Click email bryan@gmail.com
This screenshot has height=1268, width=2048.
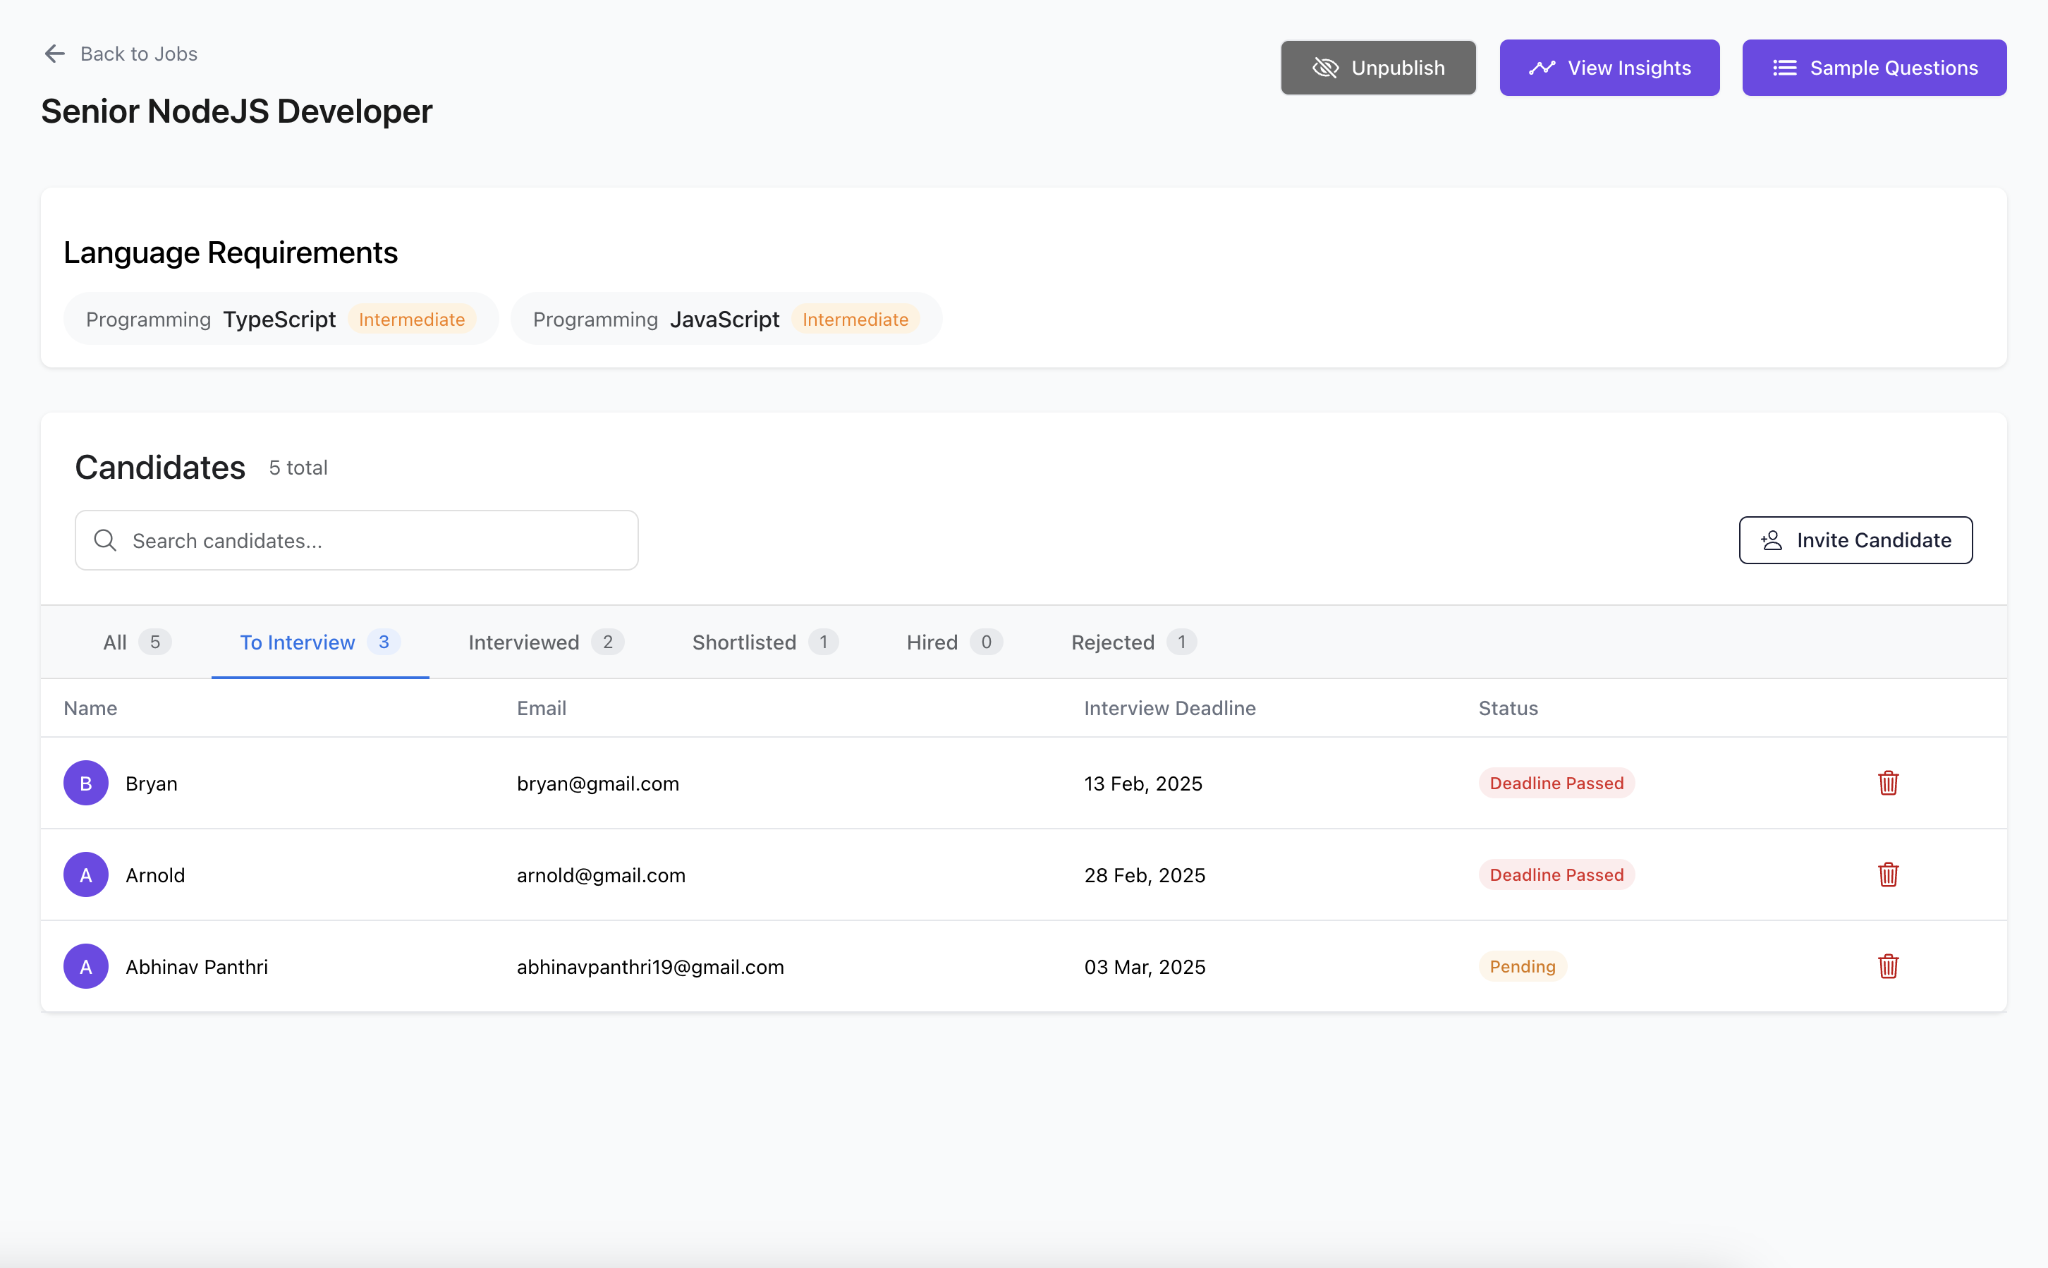[x=597, y=784]
